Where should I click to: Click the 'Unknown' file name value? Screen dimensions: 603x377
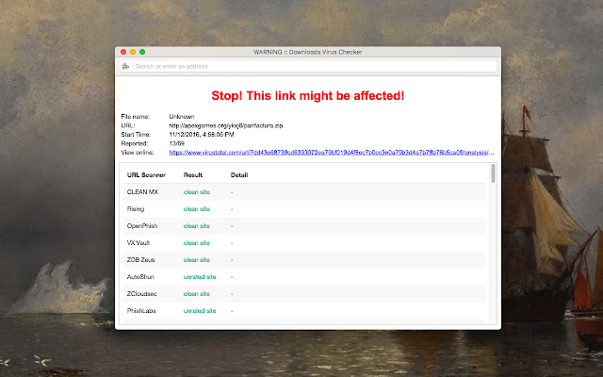(182, 117)
